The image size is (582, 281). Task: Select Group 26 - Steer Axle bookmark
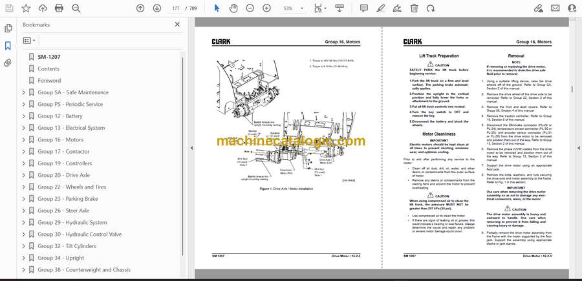tap(63, 211)
